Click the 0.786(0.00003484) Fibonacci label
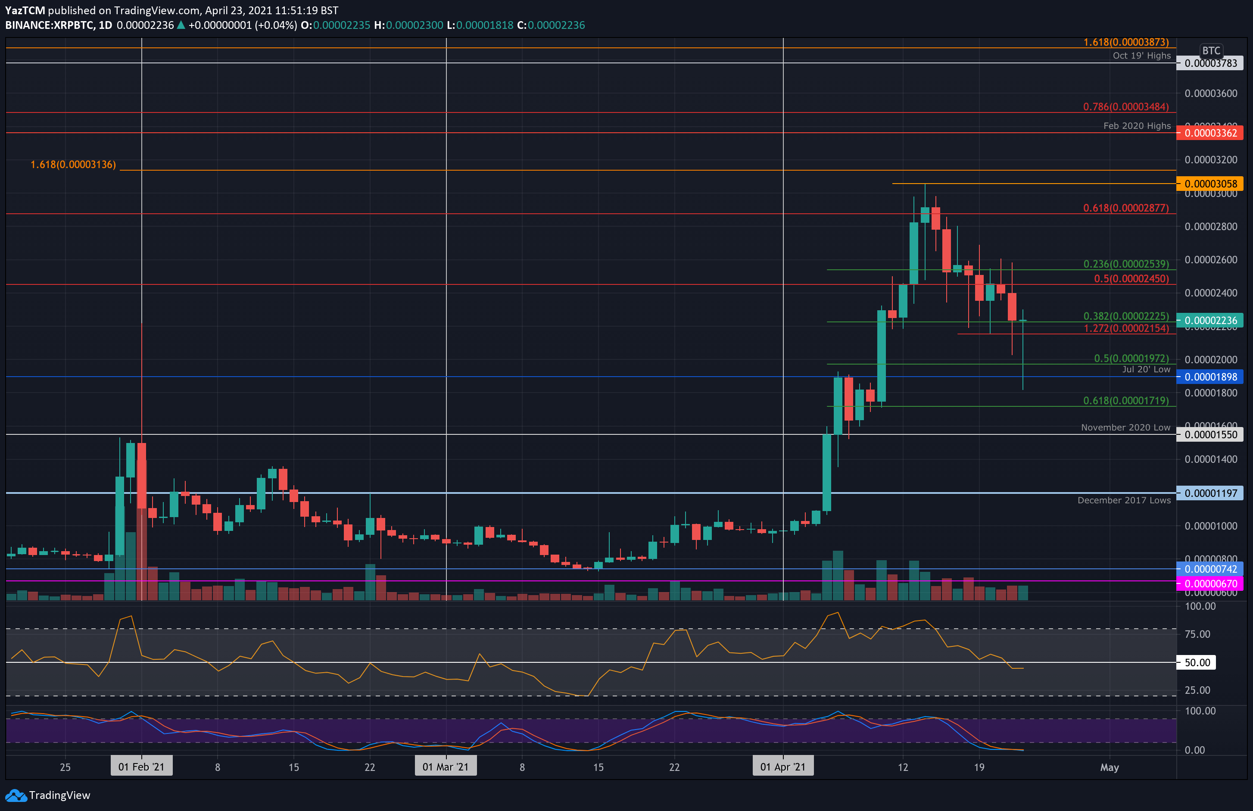 (x=1125, y=106)
